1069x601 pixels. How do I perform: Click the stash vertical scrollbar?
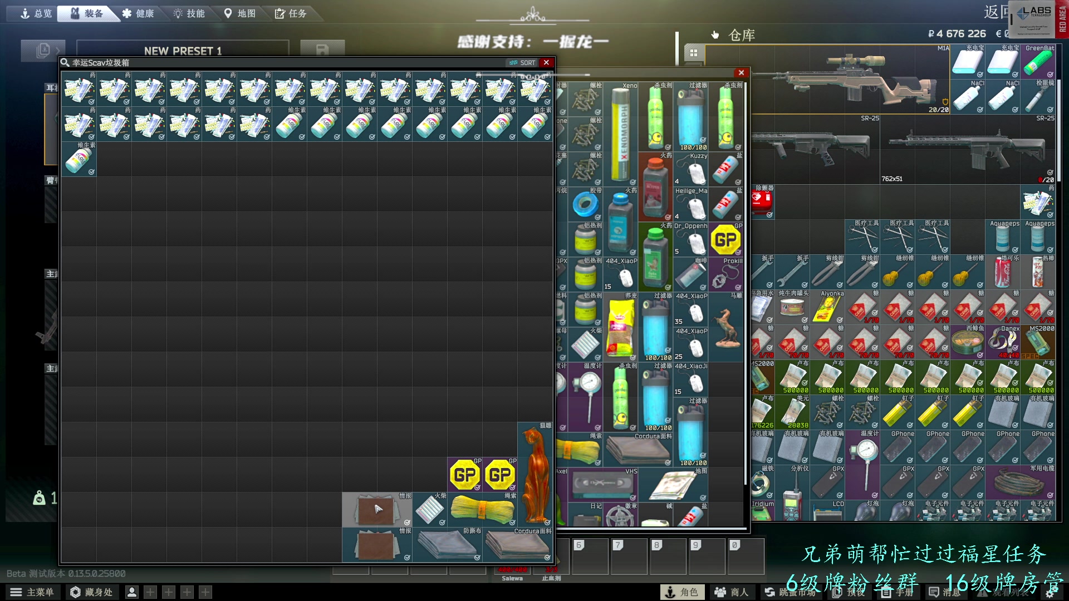(x=1059, y=131)
